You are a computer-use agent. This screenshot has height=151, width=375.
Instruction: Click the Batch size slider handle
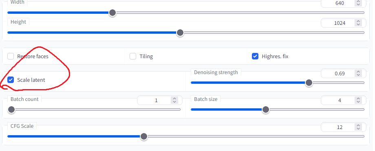265,109
